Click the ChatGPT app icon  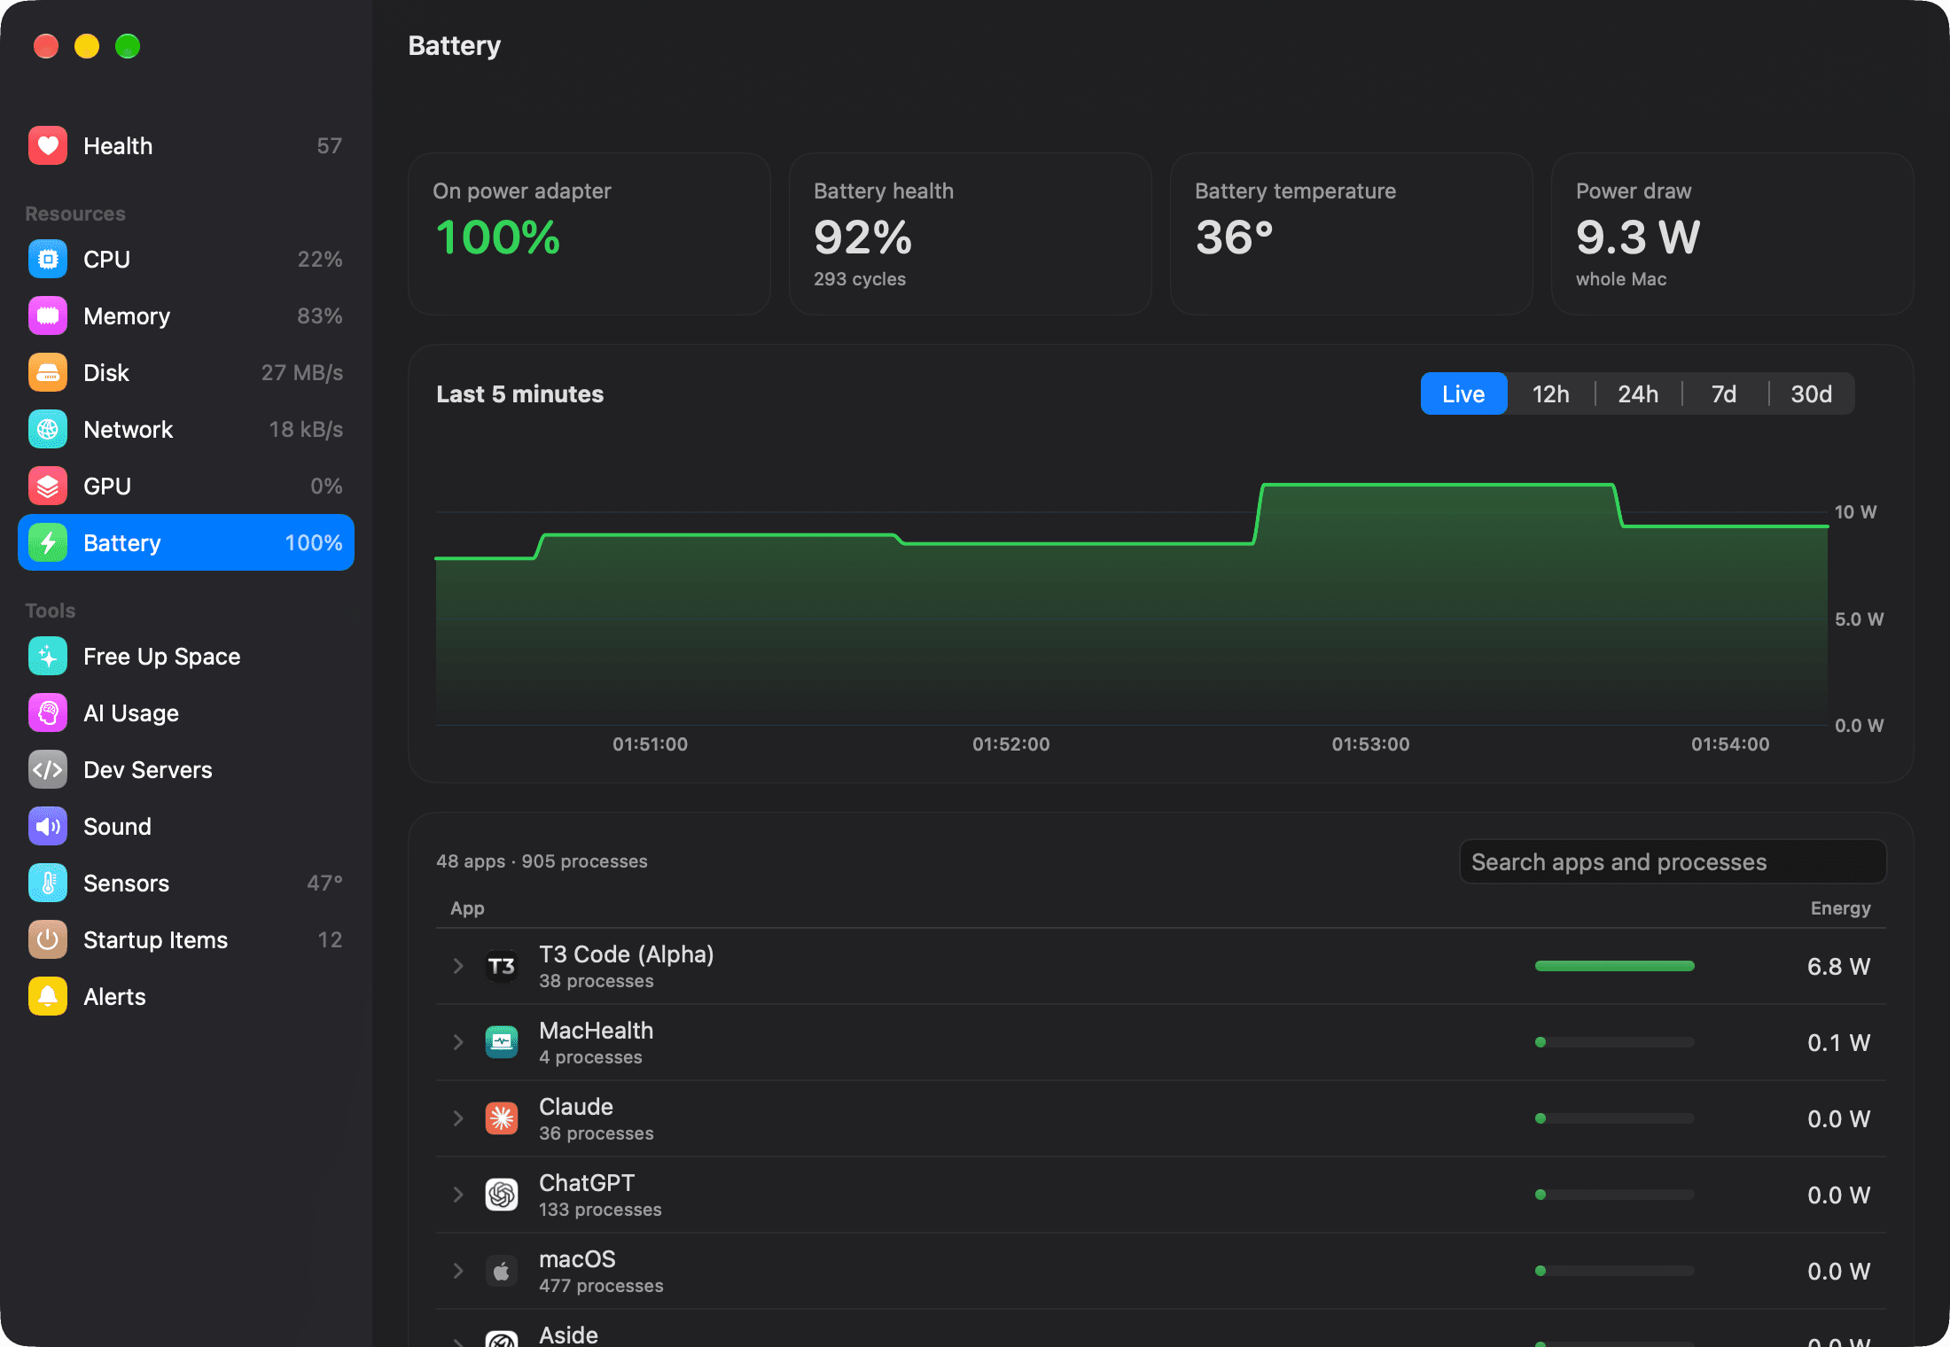[x=502, y=1195]
